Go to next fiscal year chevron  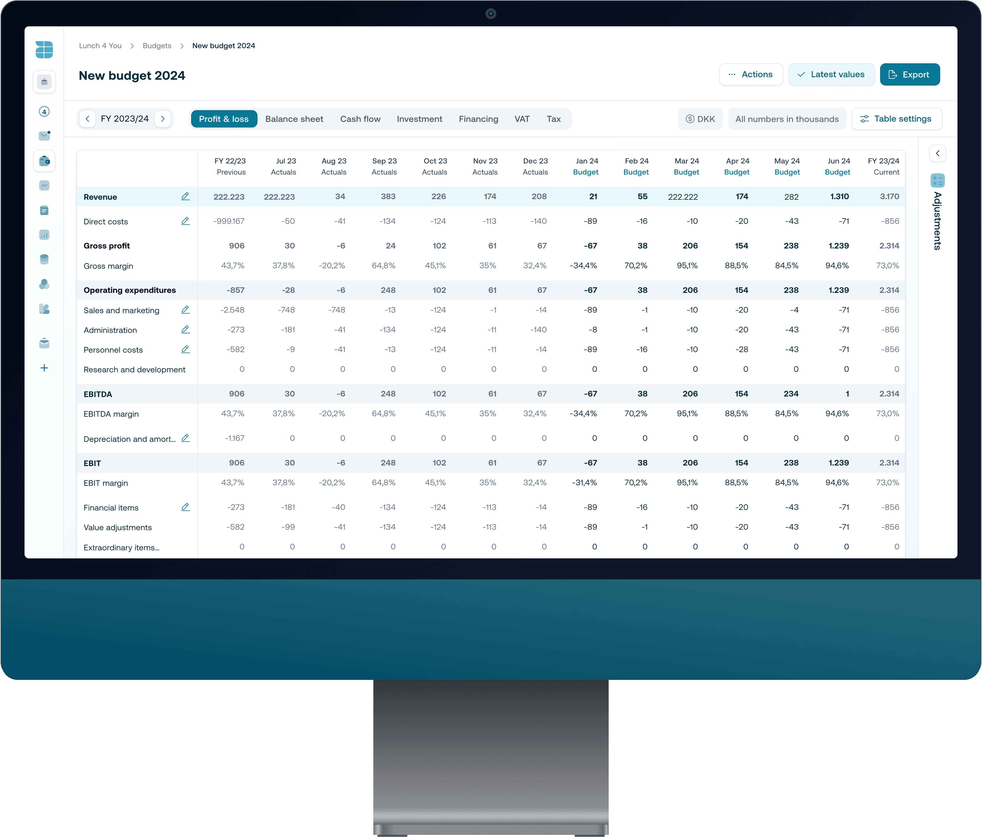point(163,119)
